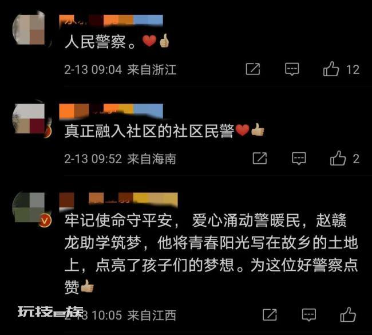
Task: Like the 人民警察 comment
Action: pyautogui.click(x=331, y=69)
